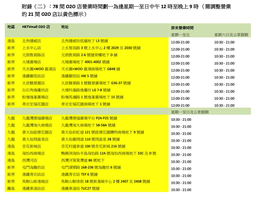Select store name '港鐵青衣站店'
The width and height of the screenshot is (256, 199).
(33, 174)
